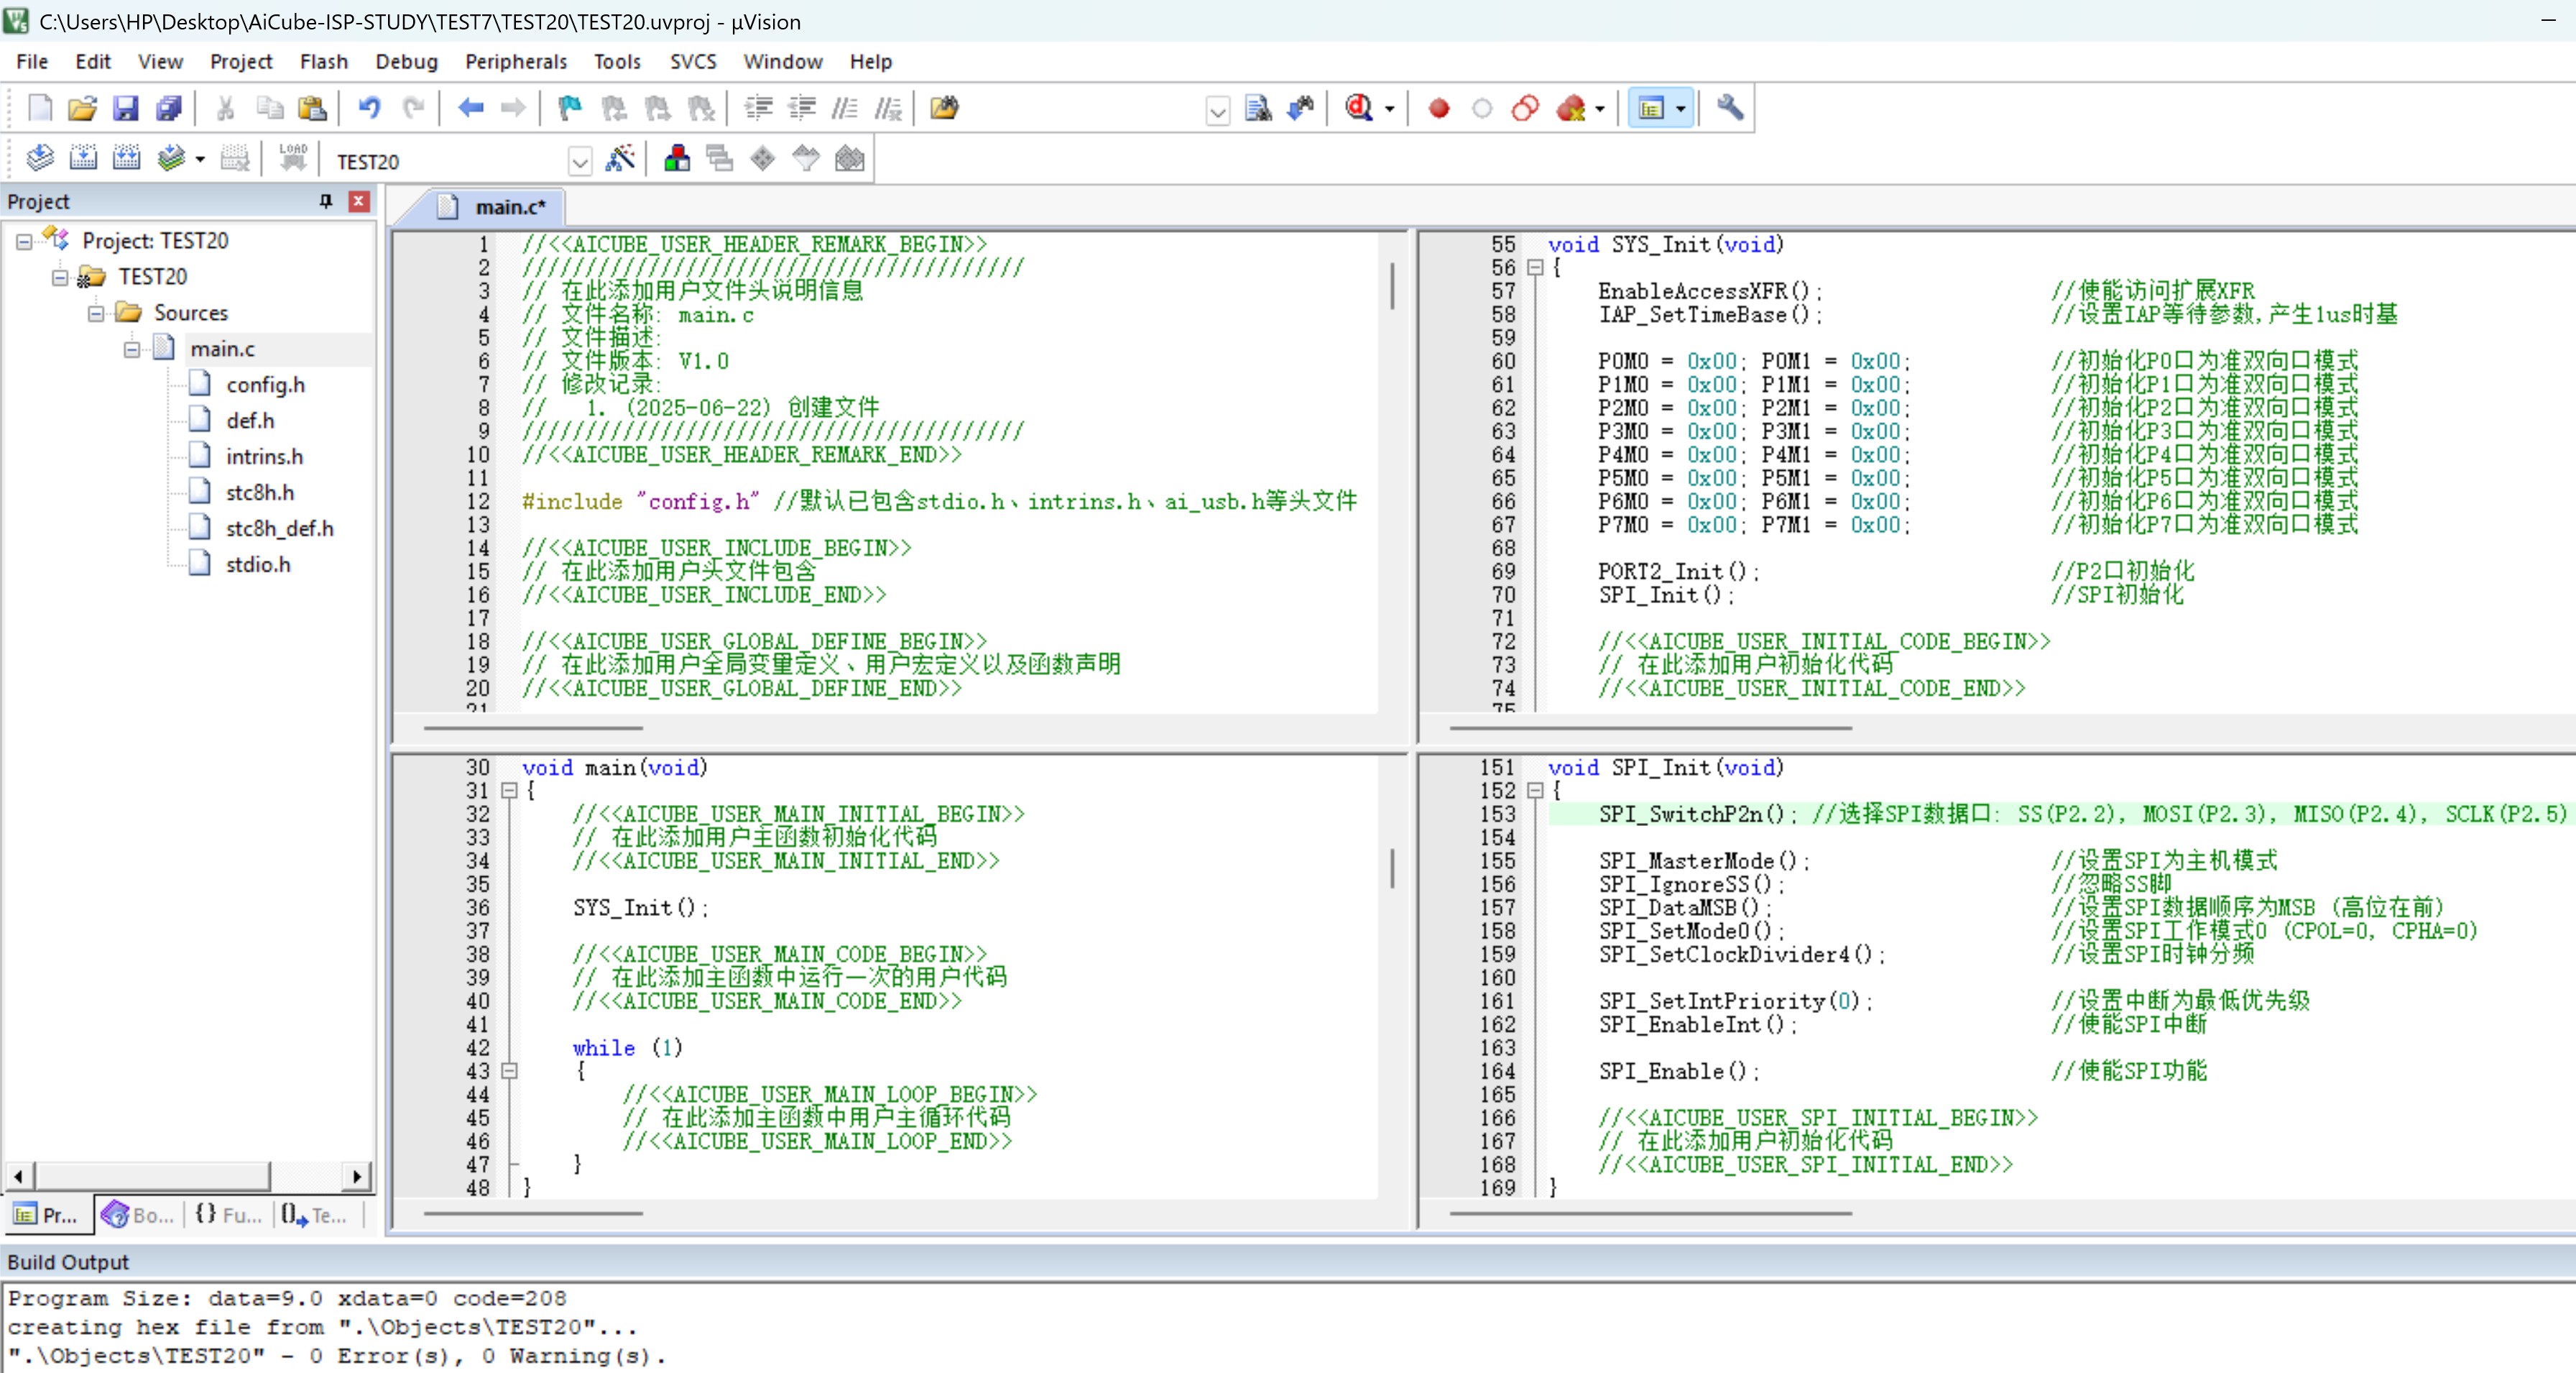Insert breakpoint red circle icon

(1439, 108)
